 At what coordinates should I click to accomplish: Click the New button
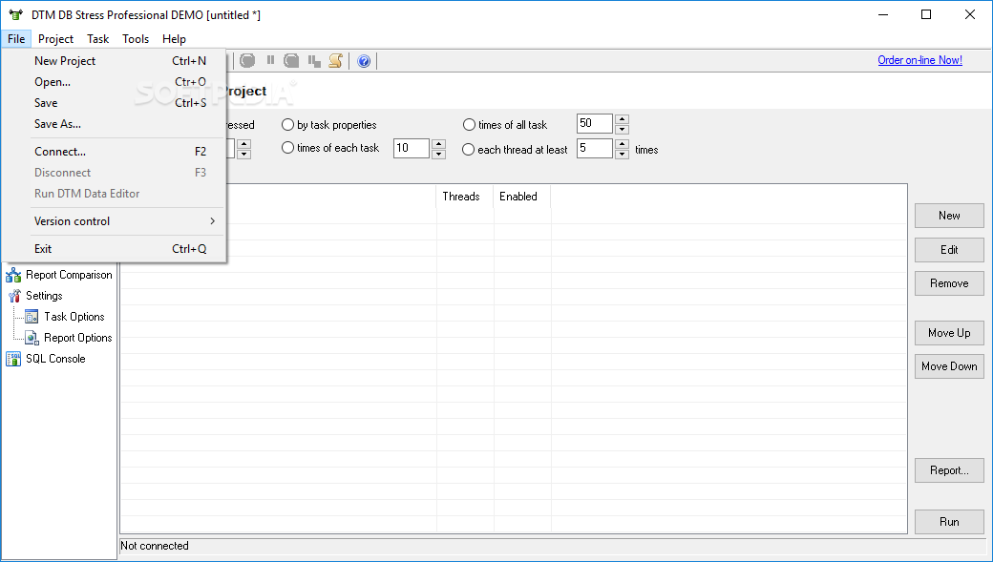click(949, 216)
